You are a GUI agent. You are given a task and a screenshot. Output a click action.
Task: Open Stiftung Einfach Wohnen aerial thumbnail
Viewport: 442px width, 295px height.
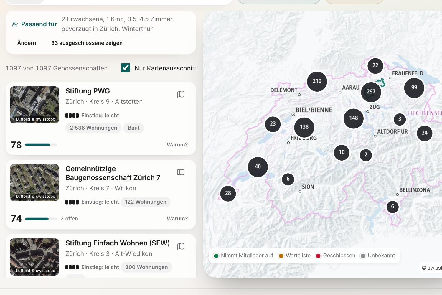[34, 257]
